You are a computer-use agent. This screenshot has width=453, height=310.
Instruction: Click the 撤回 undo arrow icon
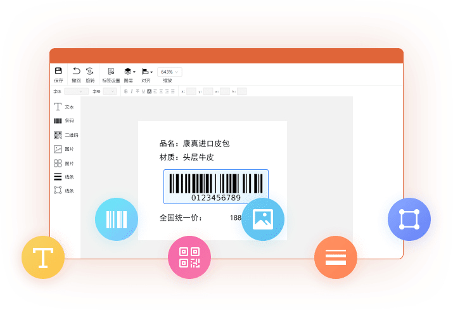point(76,71)
